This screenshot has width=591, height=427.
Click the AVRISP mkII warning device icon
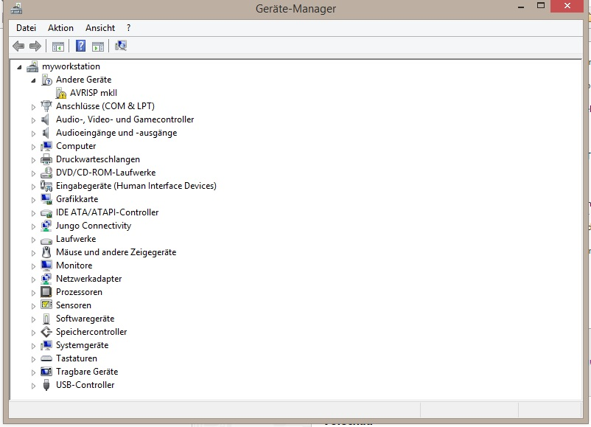60,93
